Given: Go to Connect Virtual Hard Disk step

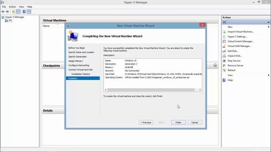Looking at the screenshot, I should [x=80, y=70].
